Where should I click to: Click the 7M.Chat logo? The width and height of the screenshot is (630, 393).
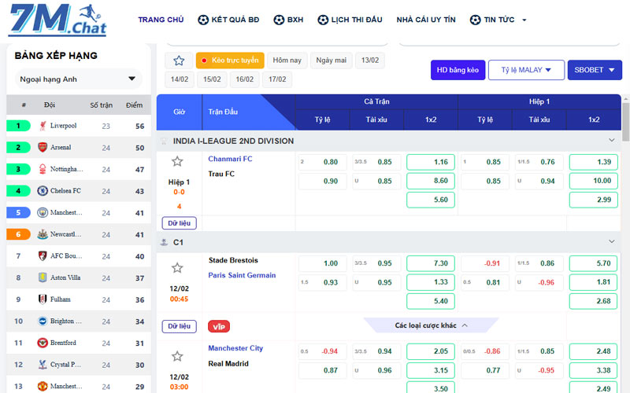58,20
